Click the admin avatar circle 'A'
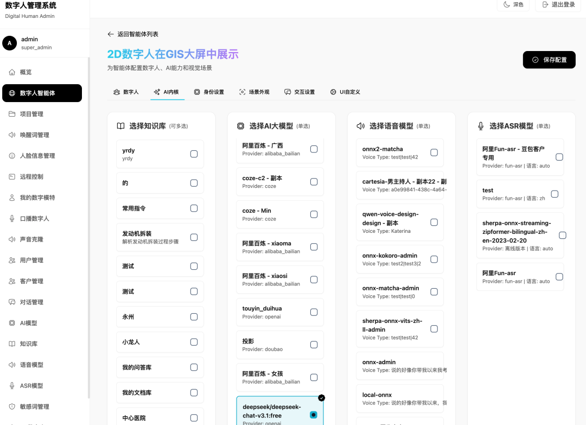Screen dimensions: 586x425 pyautogui.click(x=10, y=43)
